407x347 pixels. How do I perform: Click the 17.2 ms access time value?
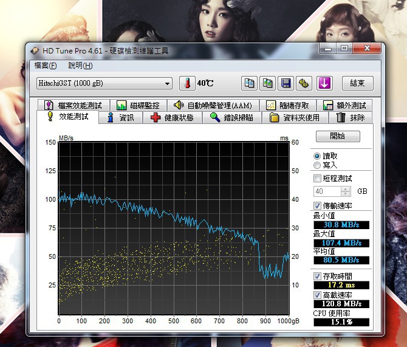click(x=341, y=285)
